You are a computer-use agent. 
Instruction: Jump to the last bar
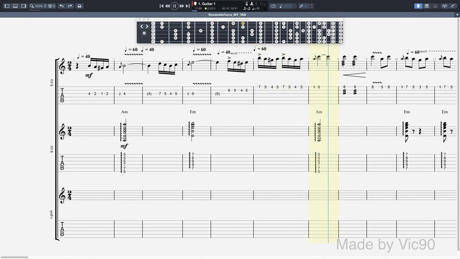pos(188,6)
